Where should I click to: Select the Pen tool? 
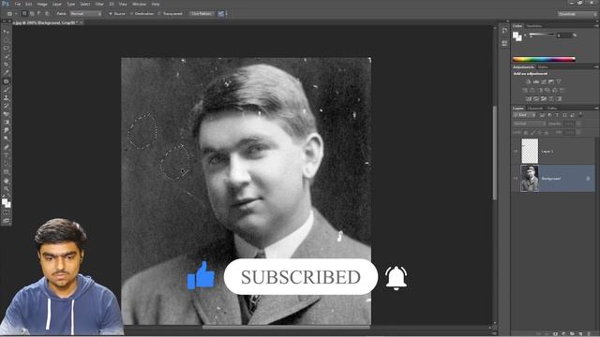[x=7, y=148]
